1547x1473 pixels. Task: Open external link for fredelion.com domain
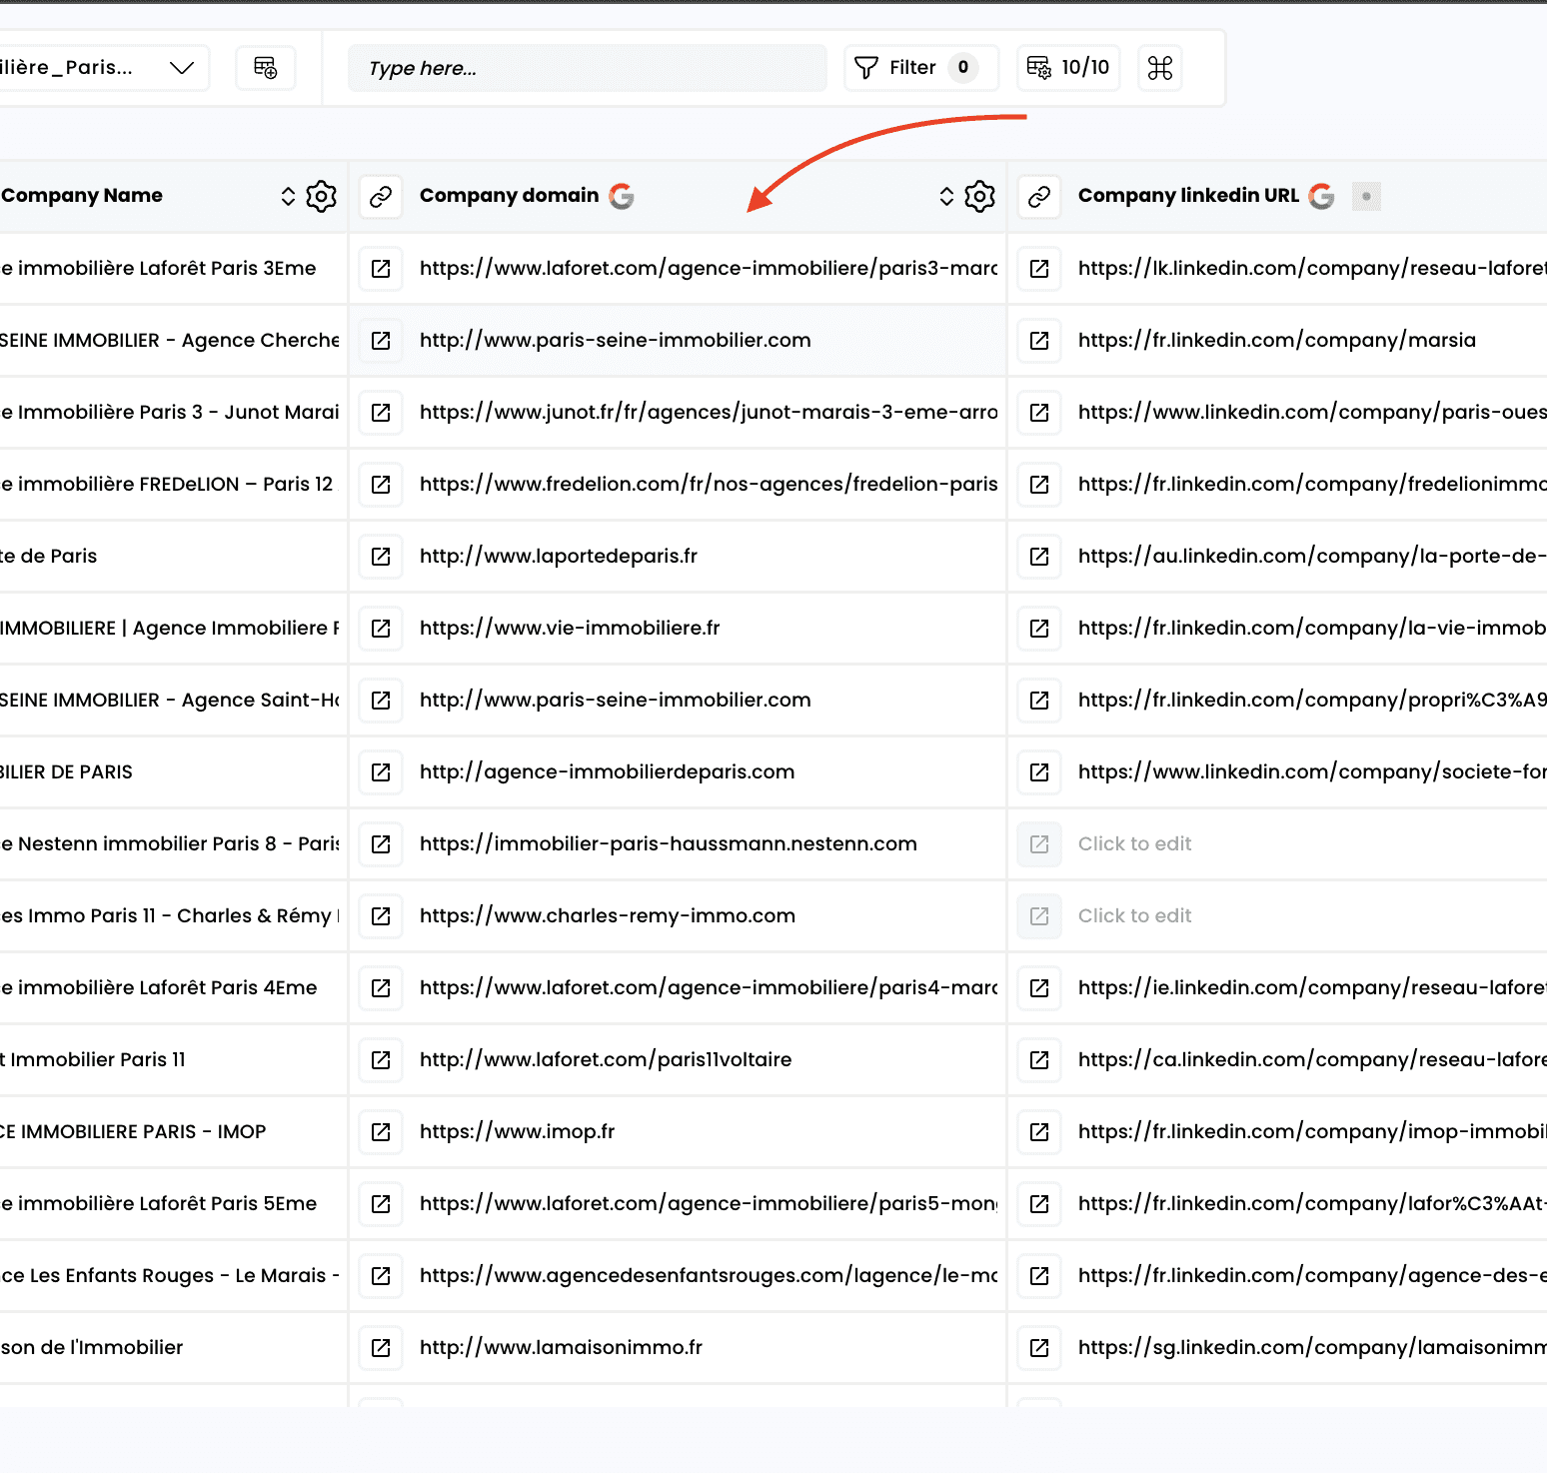[x=381, y=484]
